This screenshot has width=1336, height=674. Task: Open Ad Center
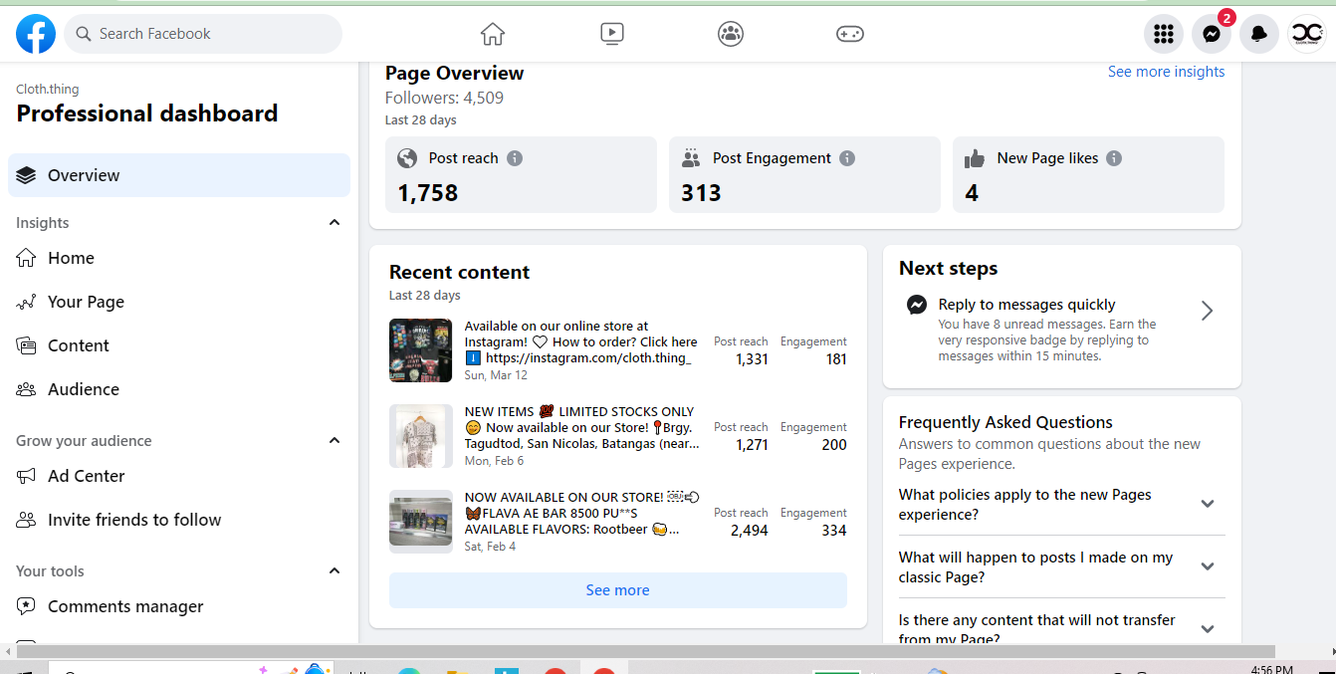pyautogui.click(x=179, y=476)
